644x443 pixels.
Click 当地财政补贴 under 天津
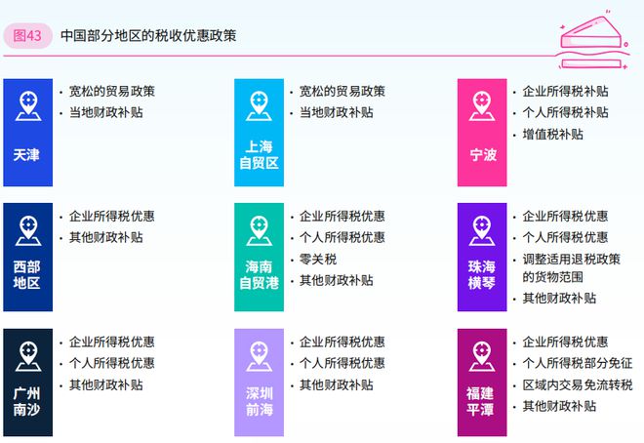click(105, 112)
